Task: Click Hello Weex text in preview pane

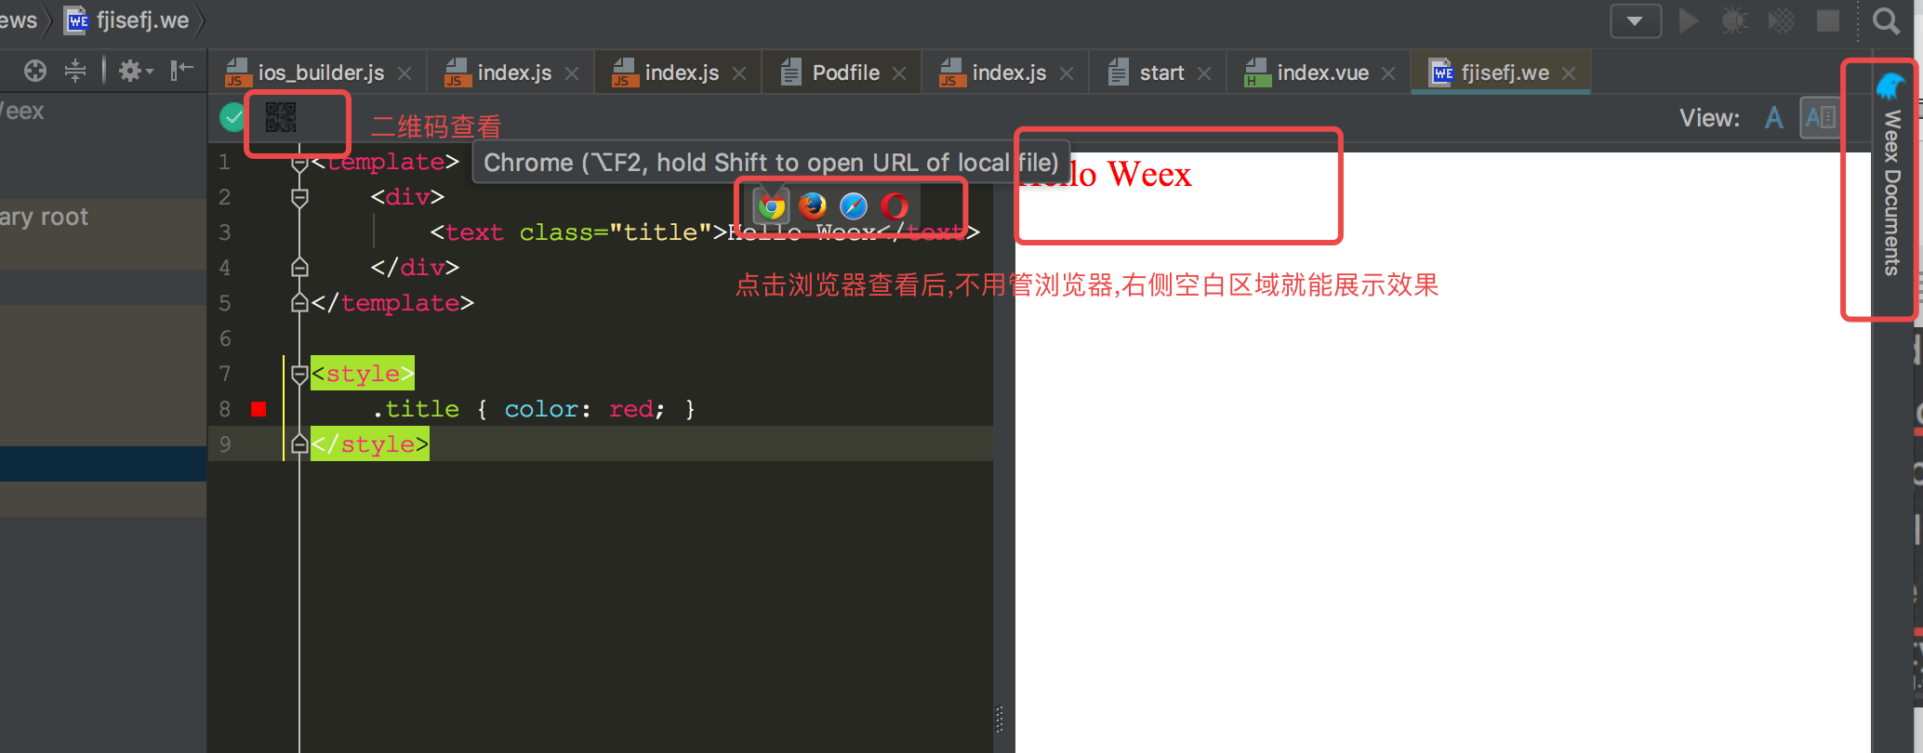Action: (x=1107, y=175)
